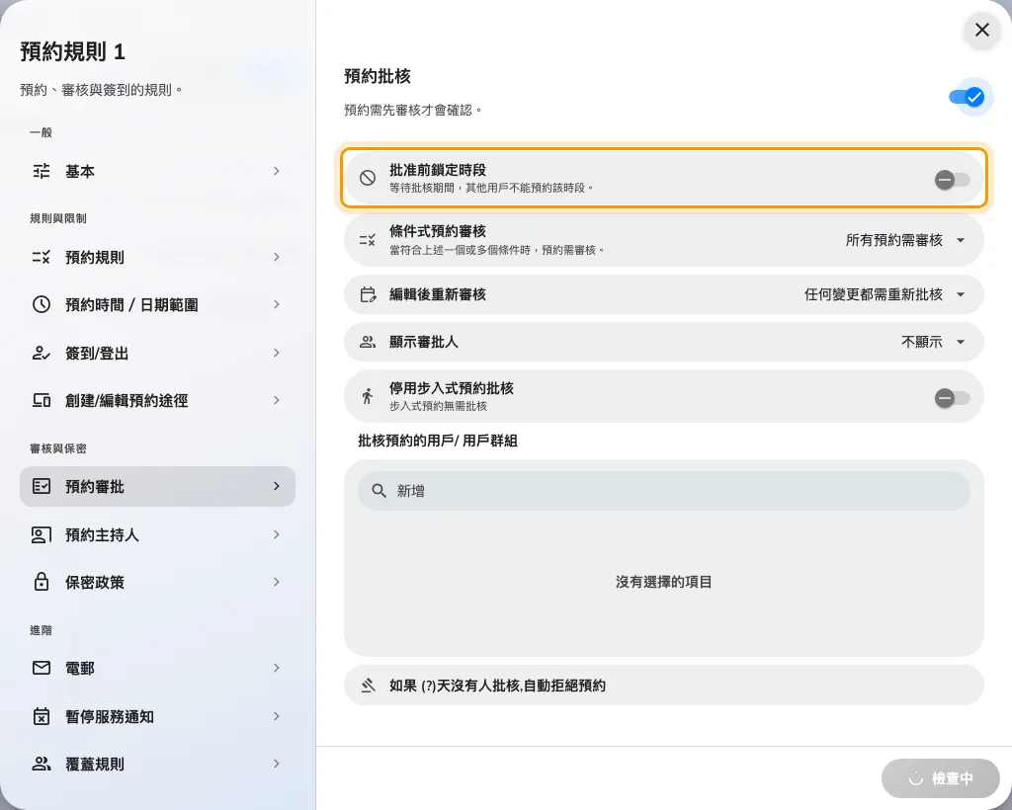
Task: Click the walking person icon in 停用步入式預約批核
Action: click(368, 396)
